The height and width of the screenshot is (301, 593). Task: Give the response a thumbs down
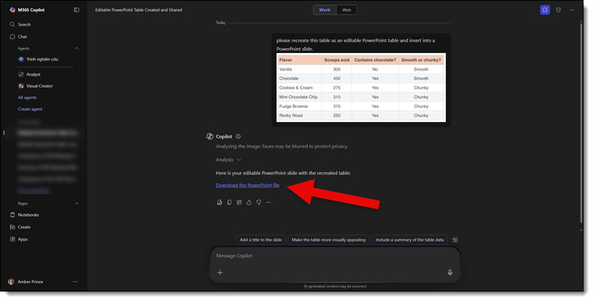[258, 202]
